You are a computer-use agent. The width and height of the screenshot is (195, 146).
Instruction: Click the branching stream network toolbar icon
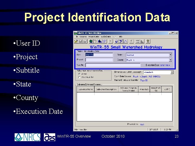click(105, 41)
